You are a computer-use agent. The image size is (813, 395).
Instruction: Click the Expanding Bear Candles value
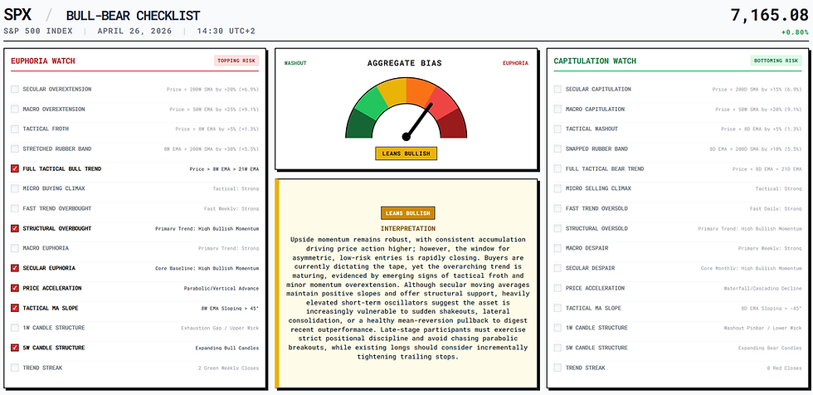[770, 348]
